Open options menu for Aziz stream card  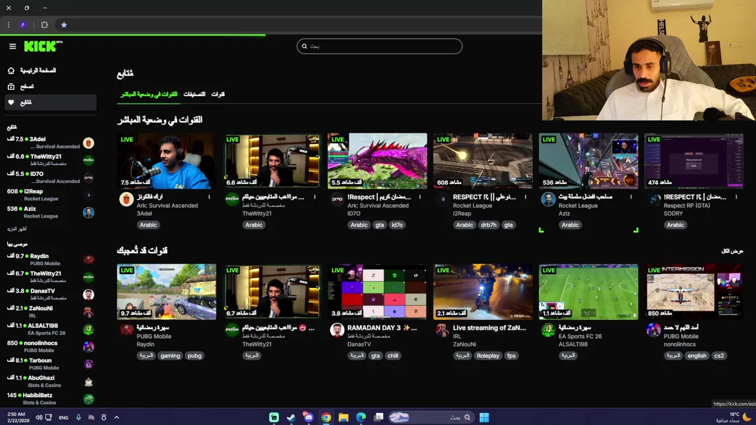[631, 197]
